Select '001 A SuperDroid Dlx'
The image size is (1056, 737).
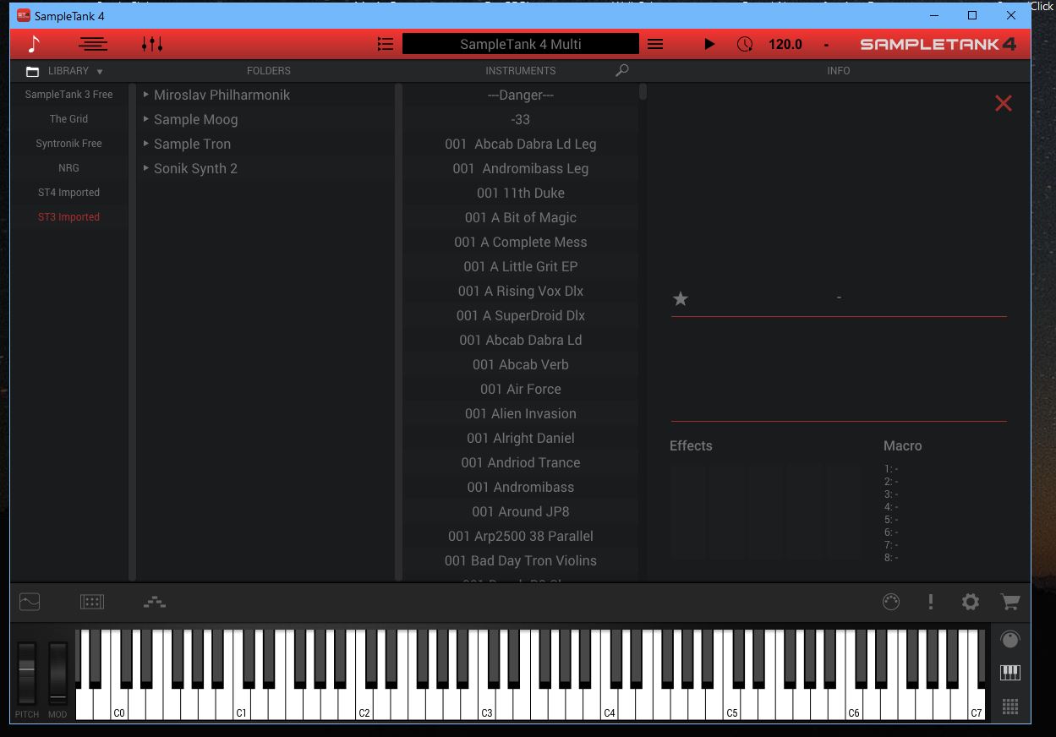point(521,315)
